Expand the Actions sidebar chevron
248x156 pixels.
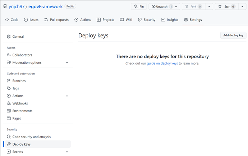pos(67,96)
